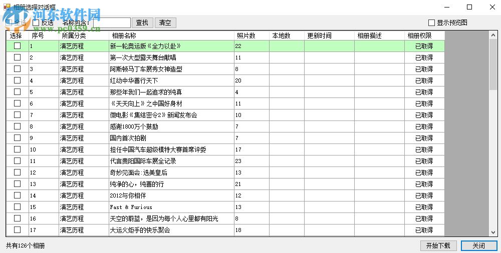Maximize the album selection dialog window
Viewport: 501px width, 253px height.
coord(469,7)
